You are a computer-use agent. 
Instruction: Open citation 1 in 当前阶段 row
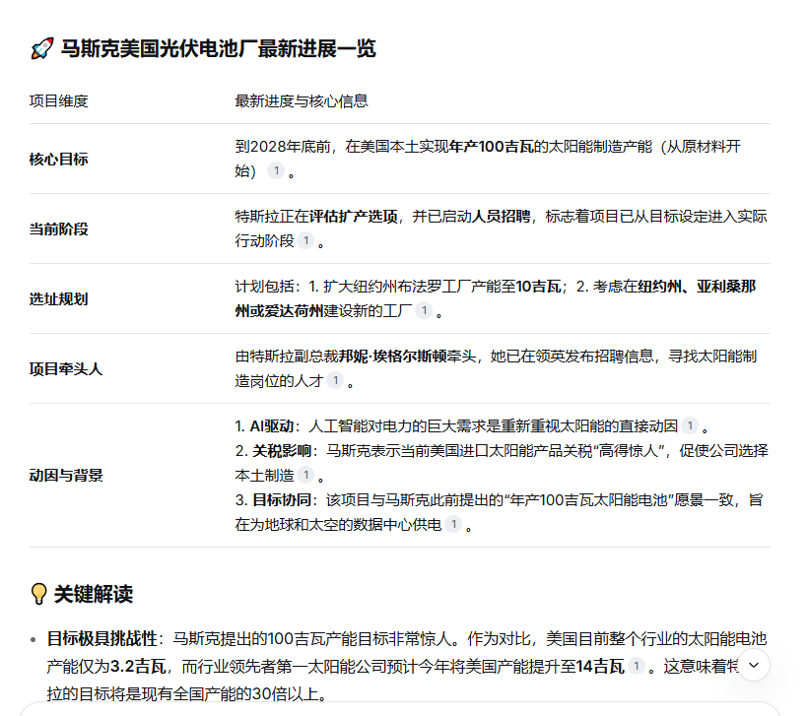pos(305,240)
